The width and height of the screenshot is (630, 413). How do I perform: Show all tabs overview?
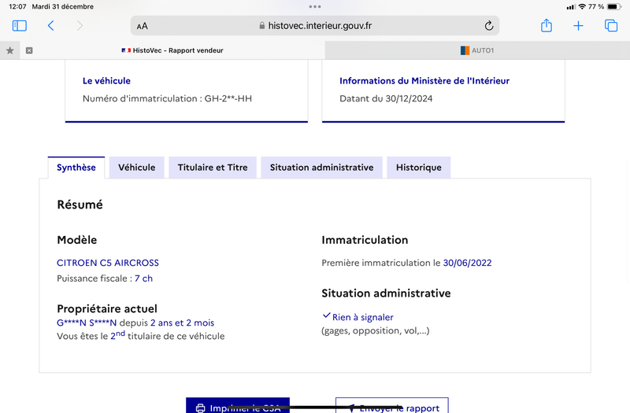click(x=611, y=26)
